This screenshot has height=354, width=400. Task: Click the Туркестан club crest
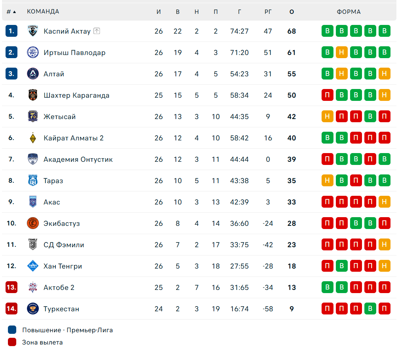(x=33, y=309)
